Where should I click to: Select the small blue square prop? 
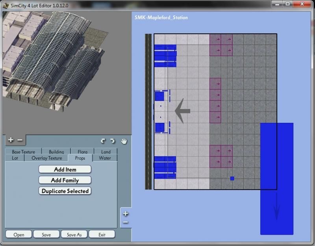[x=232, y=179]
